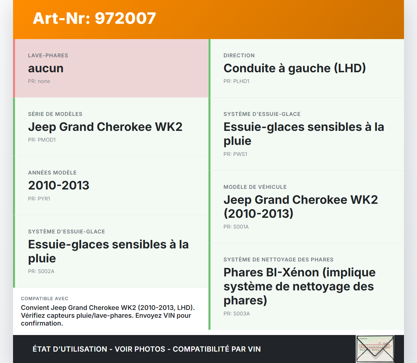
Task: Click 'Jeep Grand Cherokee WK2 (2010-2013)' vehicle model
Action: pos(300,206)
